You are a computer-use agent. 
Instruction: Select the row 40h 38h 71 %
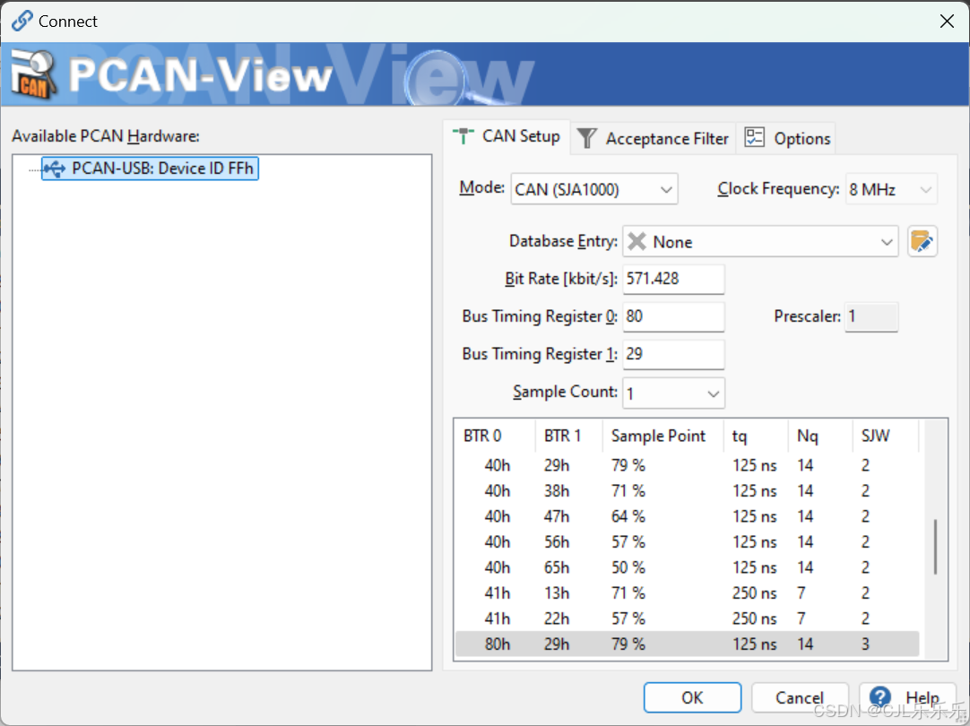point(688,491)
